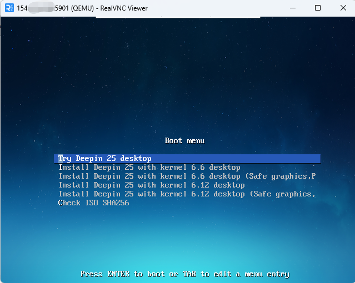Select Install Deepin 25 with kernel 6.12 desktop
Image resolution: width=355 pixels, height=283 pixels.
pyautogui.click(x=152, y=185)
